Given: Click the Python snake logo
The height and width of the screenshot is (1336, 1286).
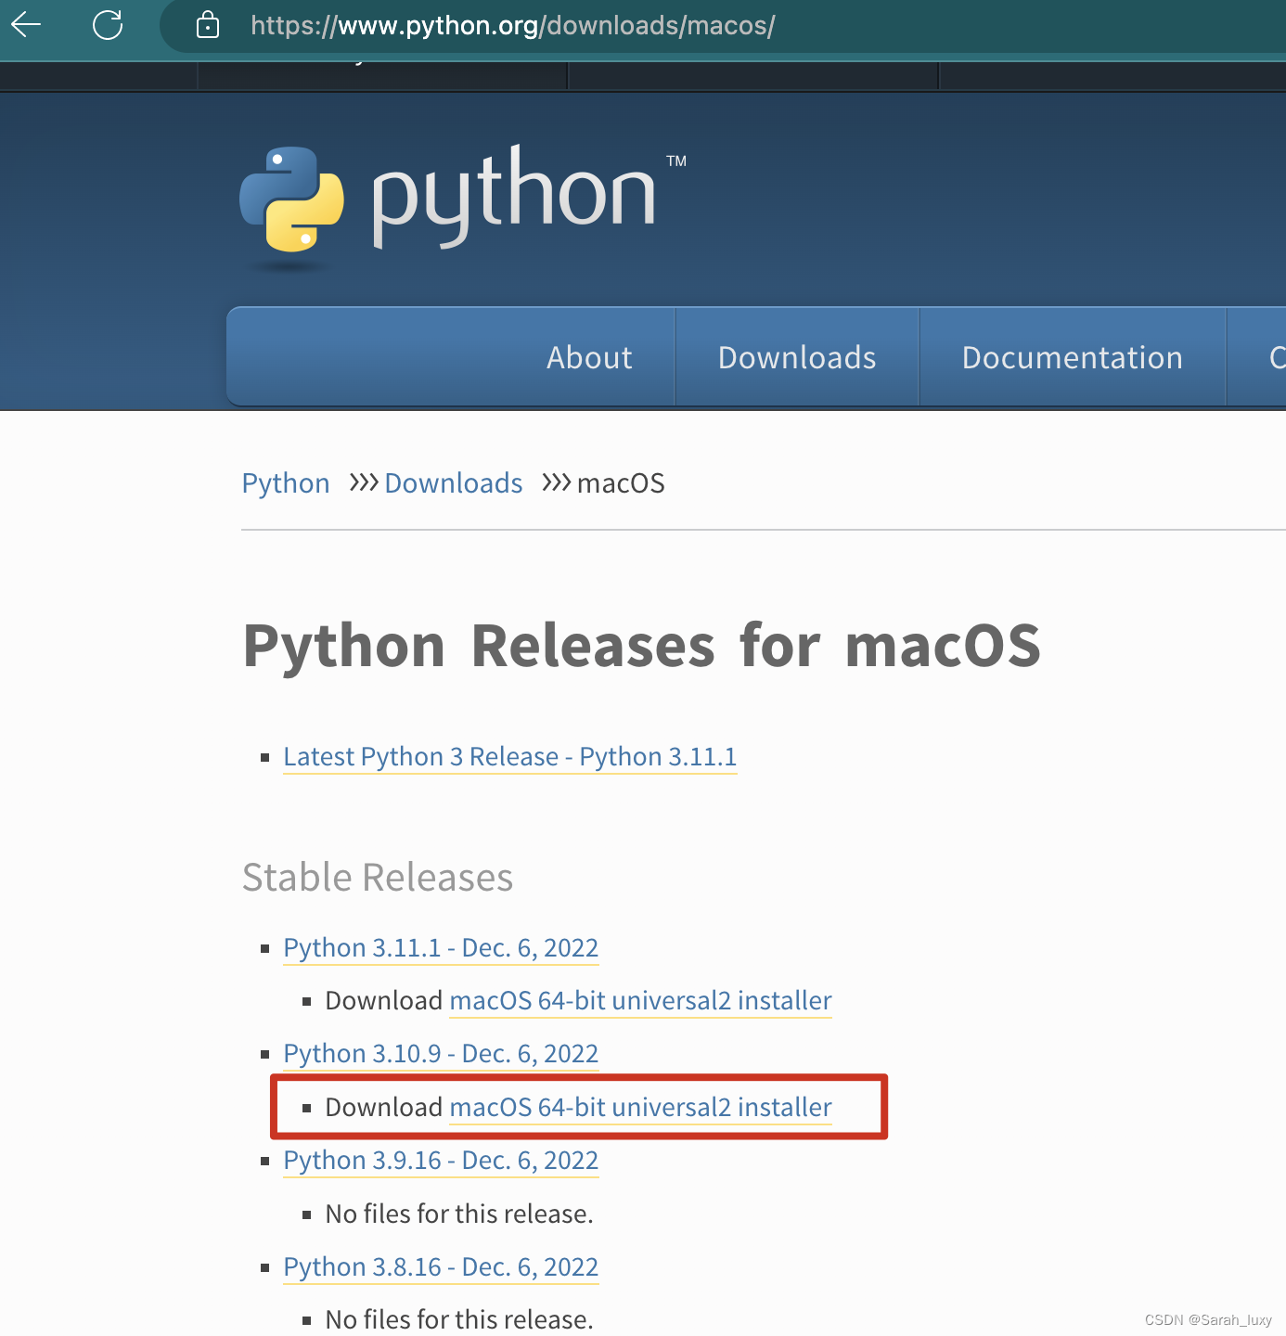Looking at the screenshot, I should pyautogui.click(x=291, y=199).
